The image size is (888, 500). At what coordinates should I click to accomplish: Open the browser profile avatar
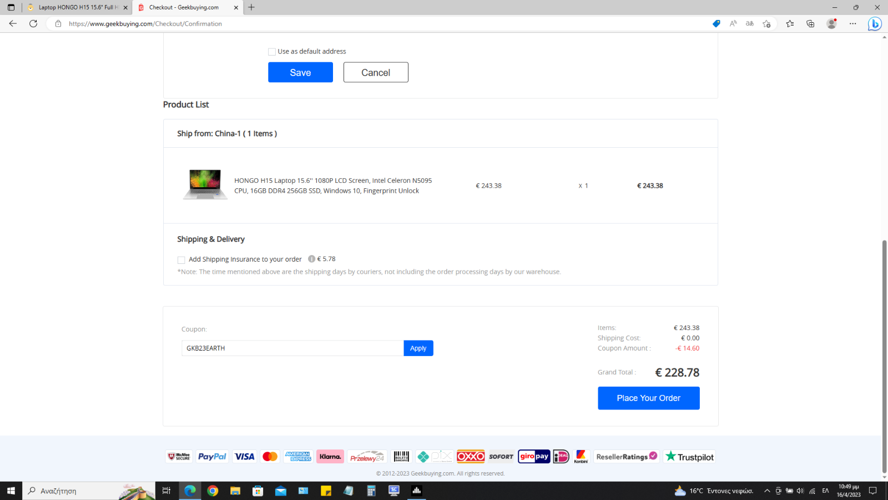tap(831, 23)
